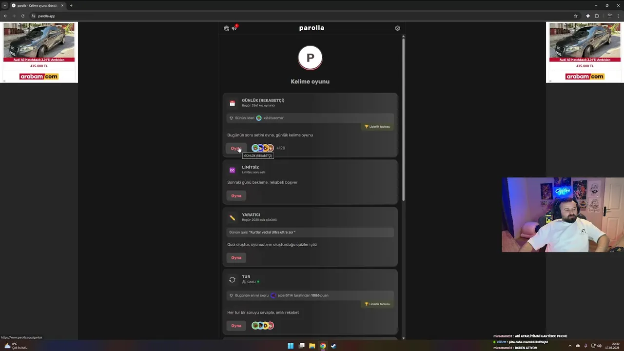
Task: Close the parolla browser tab
Action: coord(62,5)
